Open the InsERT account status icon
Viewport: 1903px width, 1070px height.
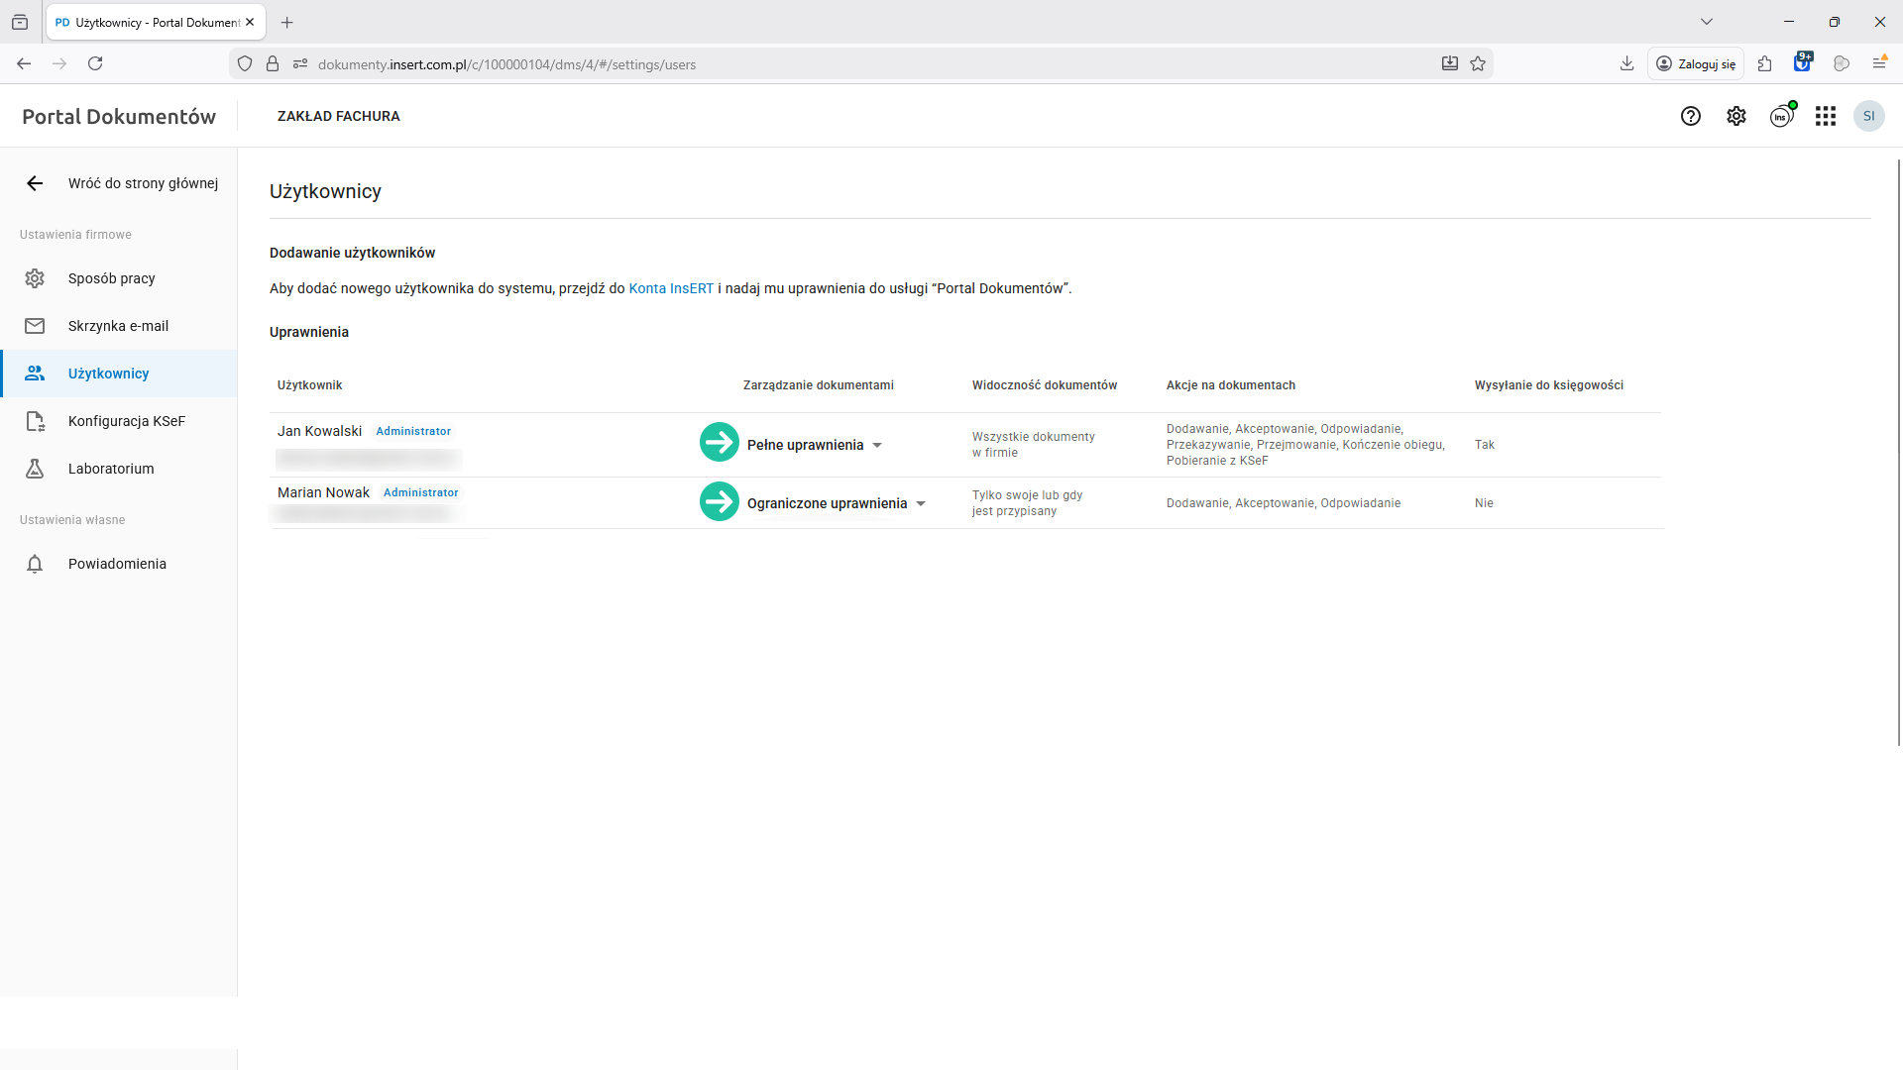[1782, 116]
